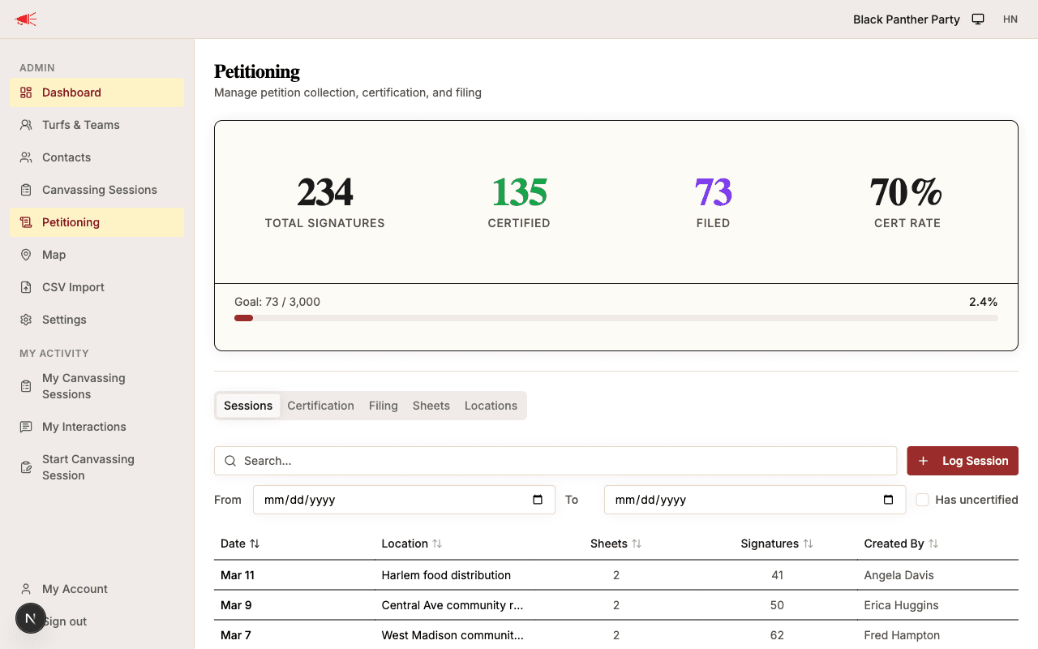This screenshot has height=649, width=1038.
Task: Open Dashboard from the sidebar
Action: 97,92
